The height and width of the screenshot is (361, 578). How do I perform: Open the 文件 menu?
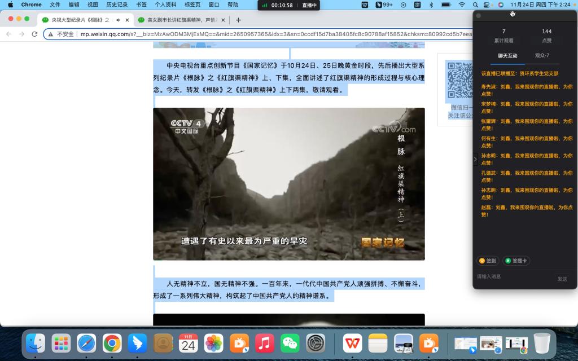coord(55,5)
